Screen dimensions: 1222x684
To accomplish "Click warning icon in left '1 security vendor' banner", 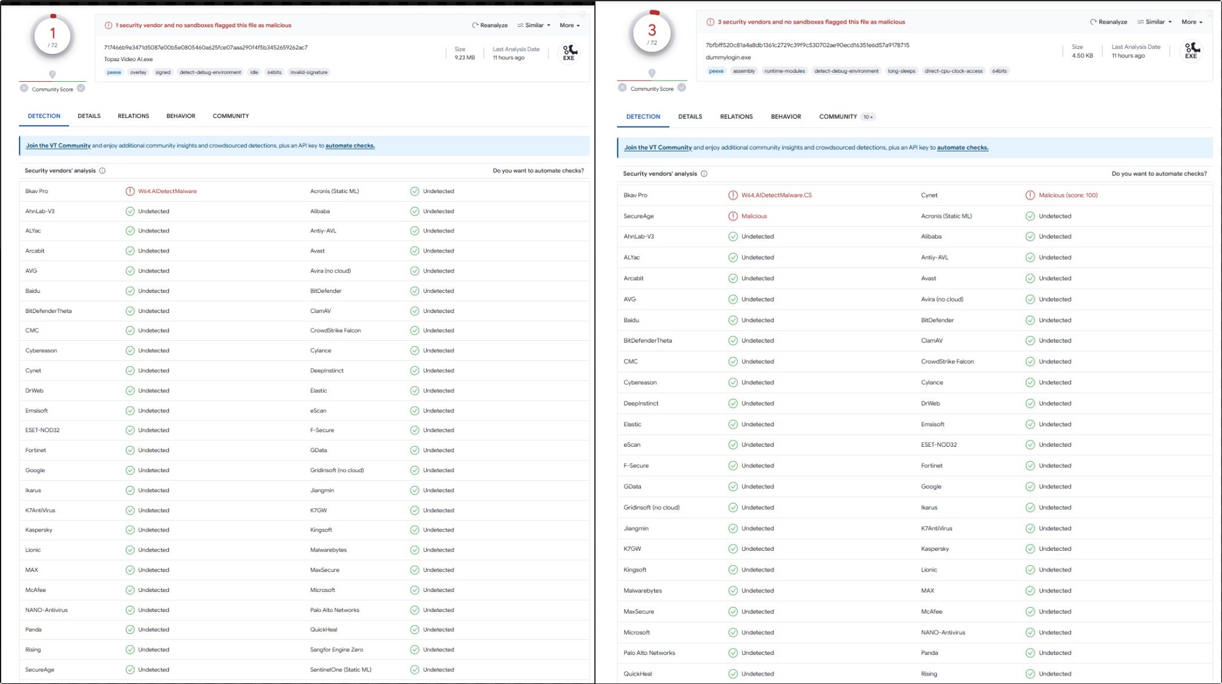I will pos(108,25).
